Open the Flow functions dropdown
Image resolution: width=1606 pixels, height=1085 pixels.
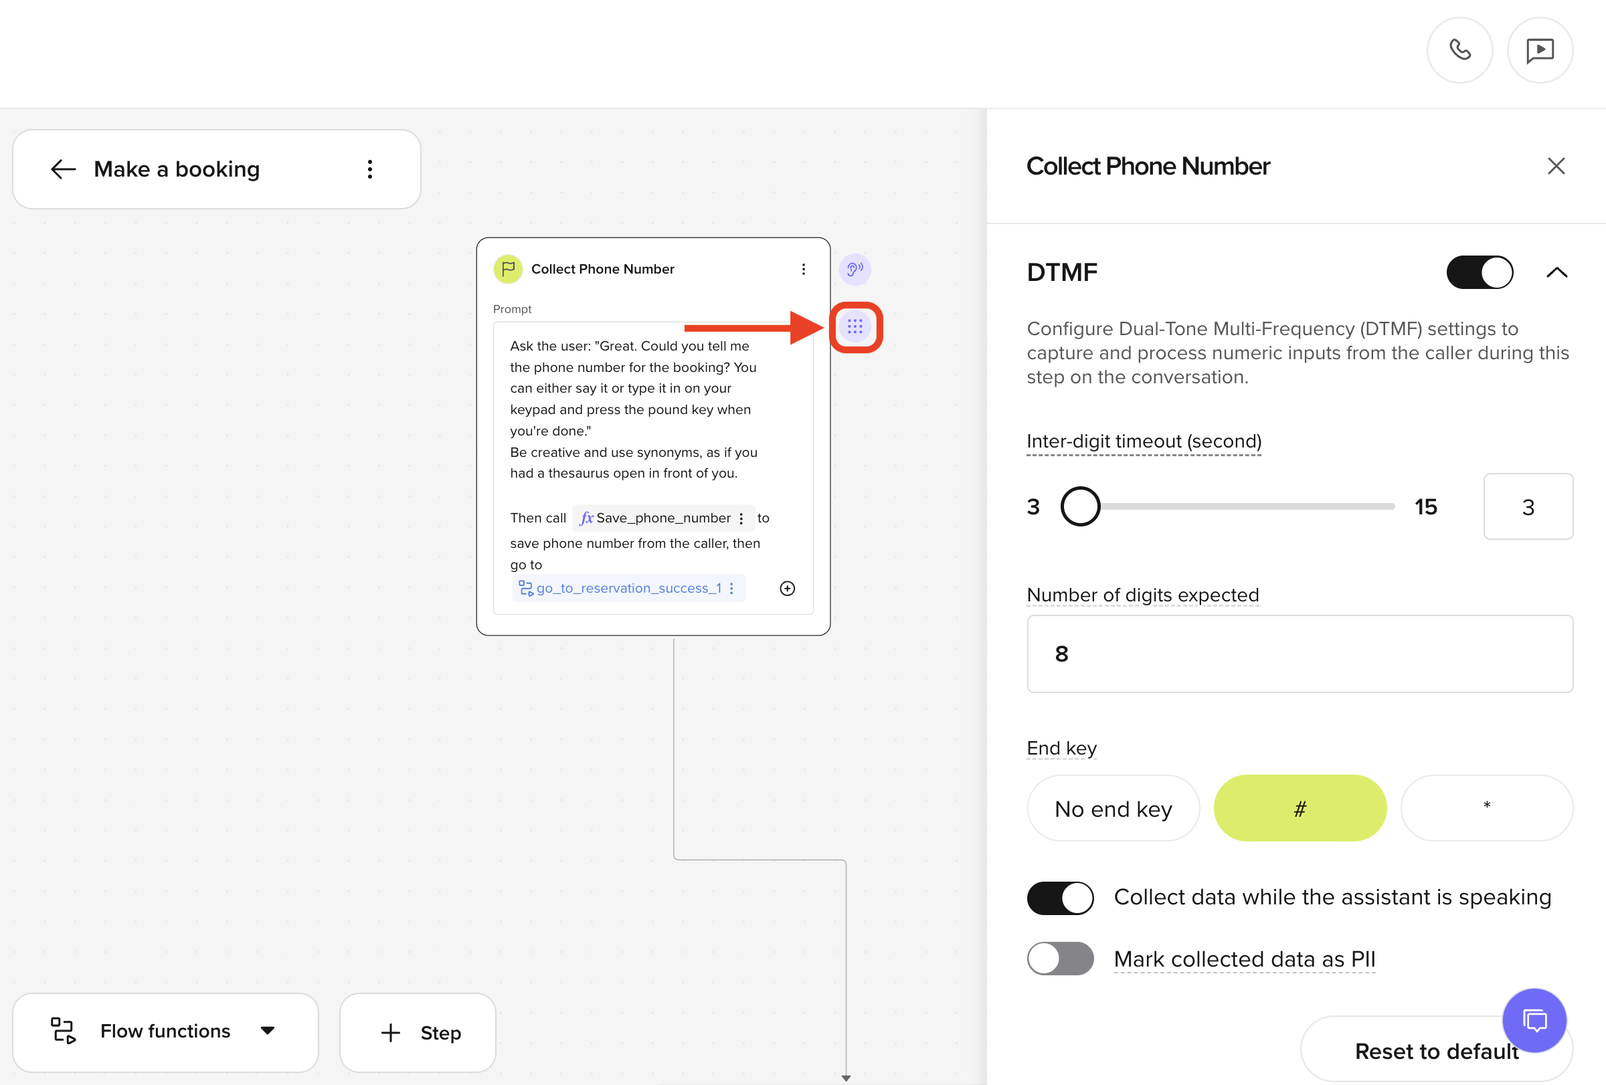(x=165, y=1032)
